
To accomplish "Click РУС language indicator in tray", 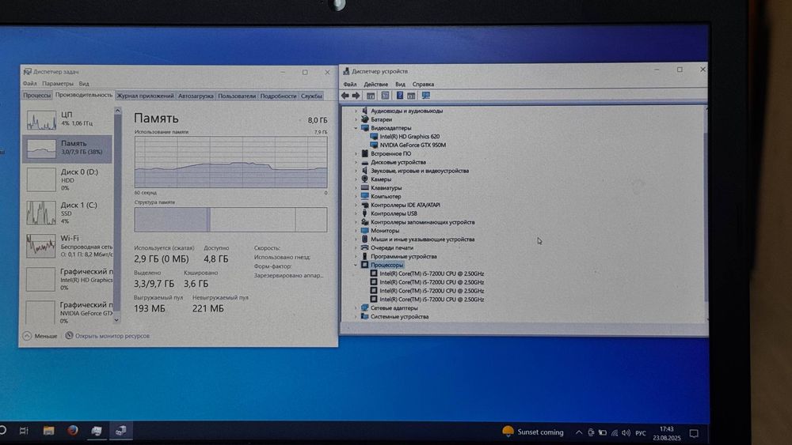I will point(641,433).
